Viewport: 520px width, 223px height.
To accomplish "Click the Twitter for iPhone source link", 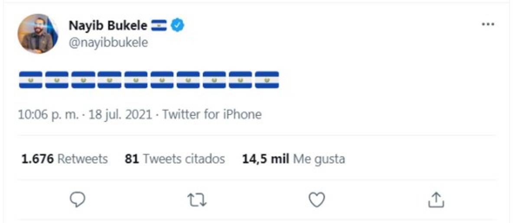I will coord(212,115).
